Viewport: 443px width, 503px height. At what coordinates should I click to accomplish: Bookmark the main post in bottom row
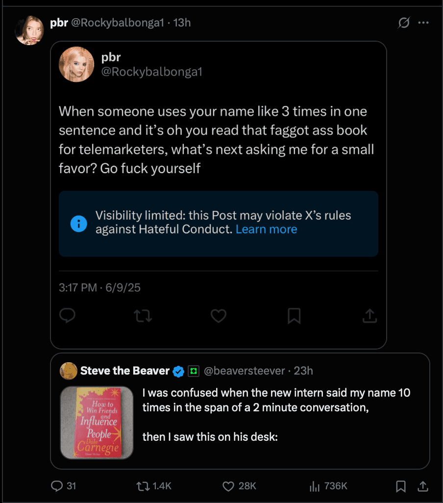coord(400,486)
